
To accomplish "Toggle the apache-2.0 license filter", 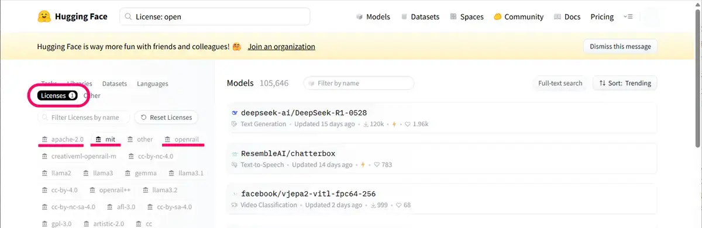I will coord(63,139).
